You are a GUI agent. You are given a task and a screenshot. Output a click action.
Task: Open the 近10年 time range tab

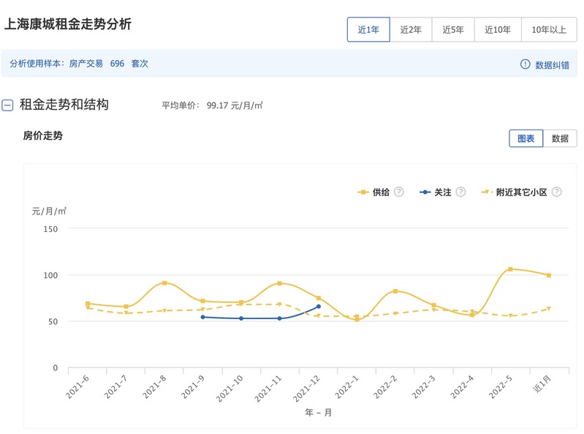click(498, 29)
